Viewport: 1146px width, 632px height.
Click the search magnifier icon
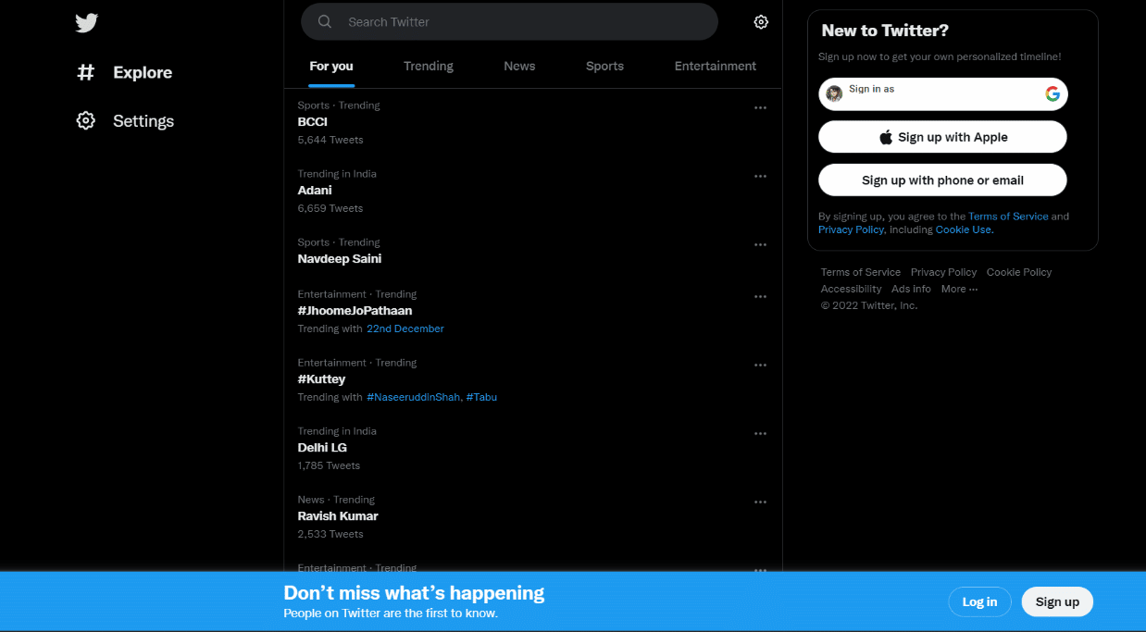(325, 21)
